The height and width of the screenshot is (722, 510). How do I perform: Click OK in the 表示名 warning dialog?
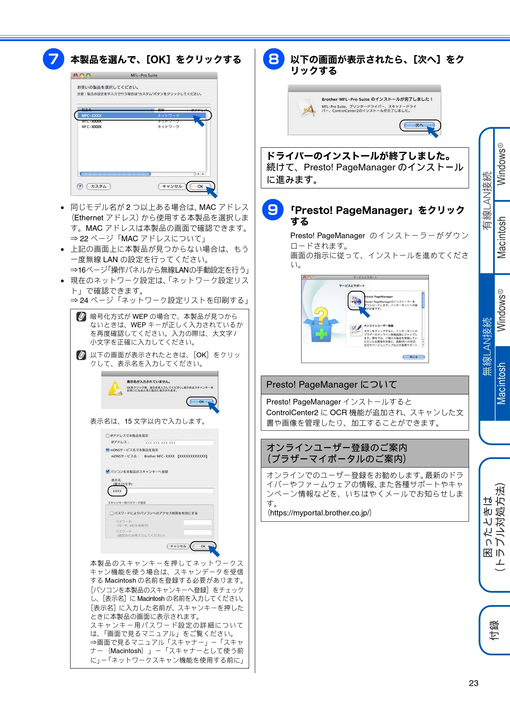[201, 402]
